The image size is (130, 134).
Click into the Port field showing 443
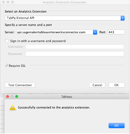pos(117,32)
